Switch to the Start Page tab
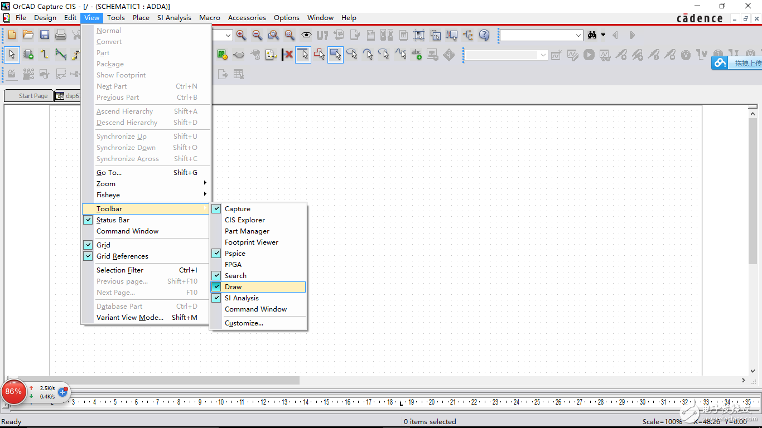 tap(29, 96)
